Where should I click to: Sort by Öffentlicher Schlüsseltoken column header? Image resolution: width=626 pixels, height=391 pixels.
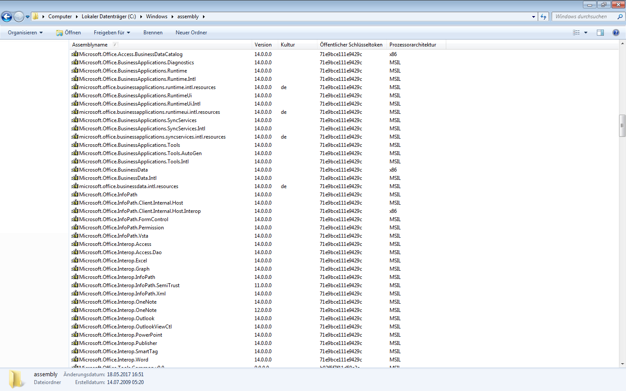(x=352, y=45)
